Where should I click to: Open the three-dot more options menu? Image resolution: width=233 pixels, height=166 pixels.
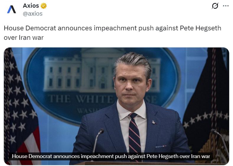[226, 6]
